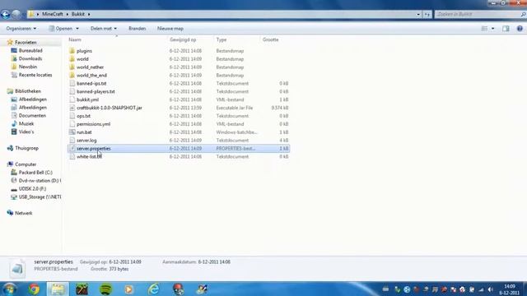
Task: Select permissions.yml file
Action: (93, 124)
